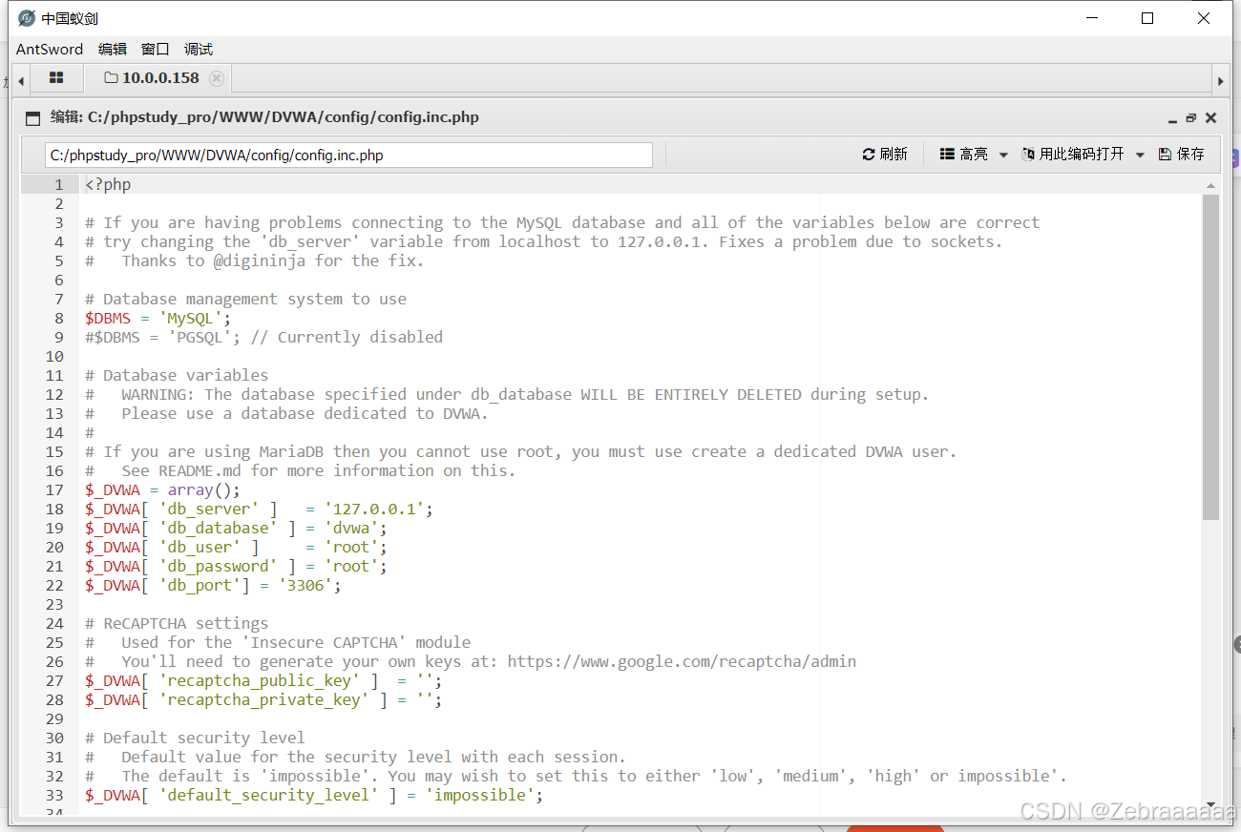Click the 保存 save button
This screenshot has height=832, width=1241.
coord(1182,155)
